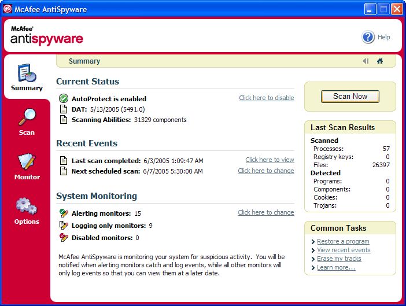Viewport: 406px width, 306px height.
Task: Open 'View recent events' link
Action: pos(344,250)
